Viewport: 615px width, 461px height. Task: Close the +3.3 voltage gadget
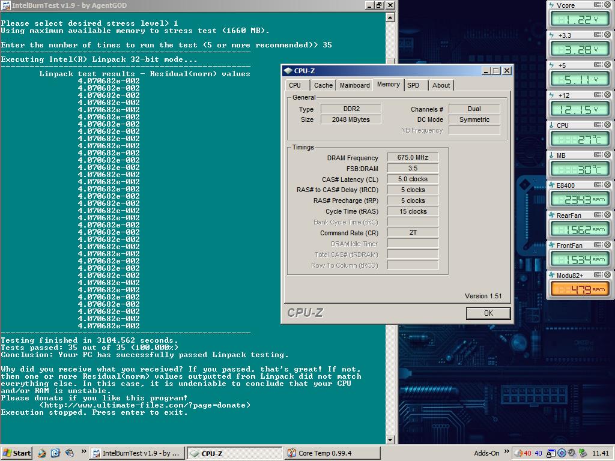[x=607, y=35]
